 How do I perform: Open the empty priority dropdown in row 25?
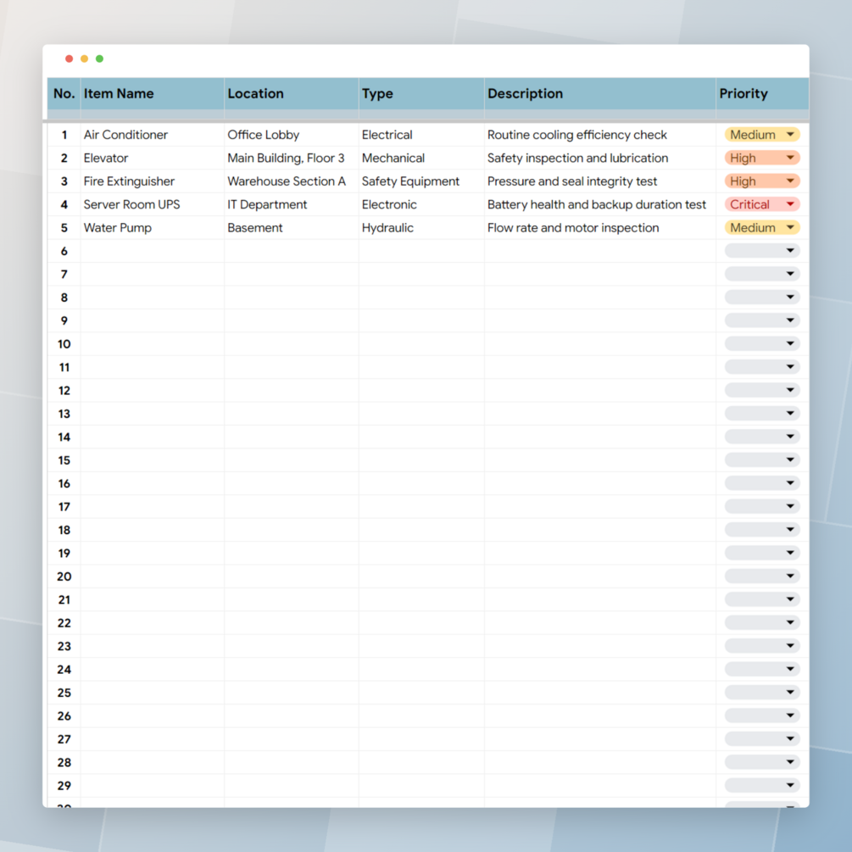click(x=762, y=693)
